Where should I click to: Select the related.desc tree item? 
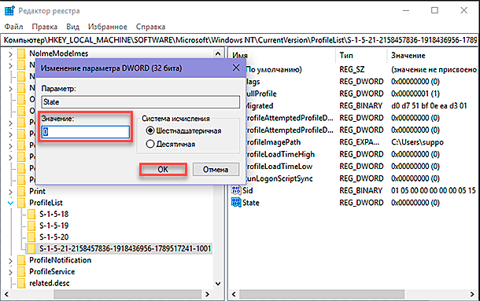(50, 283)
